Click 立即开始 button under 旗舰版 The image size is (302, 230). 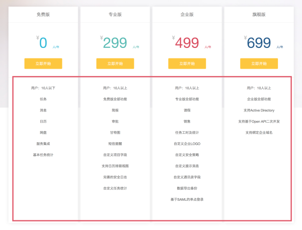(x=259, y=64)
